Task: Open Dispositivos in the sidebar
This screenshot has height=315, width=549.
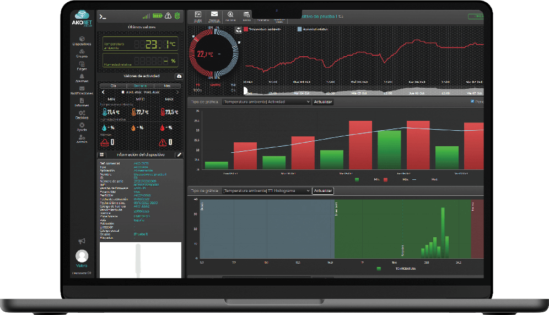Action: (82, 41)
